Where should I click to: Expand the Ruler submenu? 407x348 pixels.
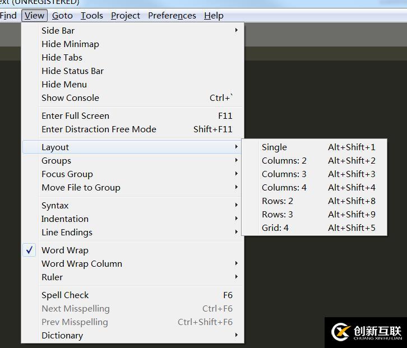point(132,277)
